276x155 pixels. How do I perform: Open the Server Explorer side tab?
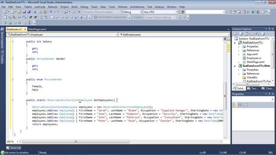click(2, 39)
